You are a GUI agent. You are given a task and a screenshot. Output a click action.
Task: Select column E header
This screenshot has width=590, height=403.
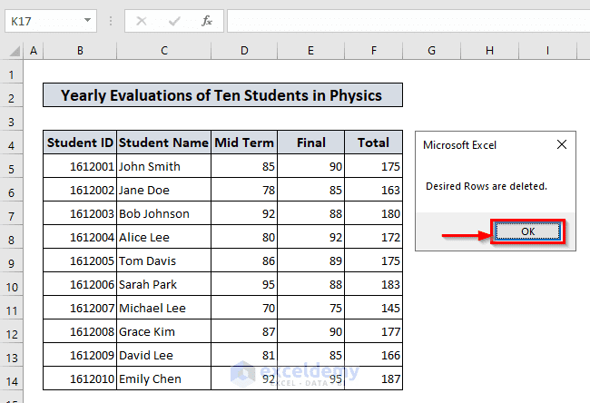[310, 51]
